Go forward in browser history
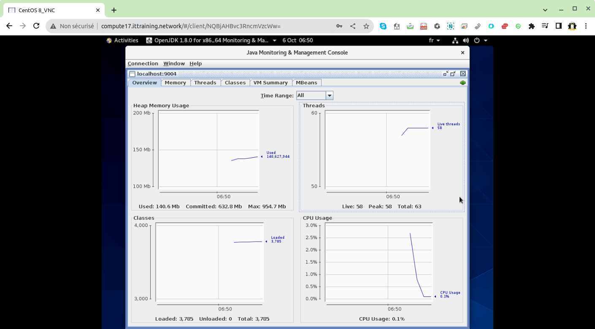The height and width of the screenshot is (329, 595). click(23, 26)
